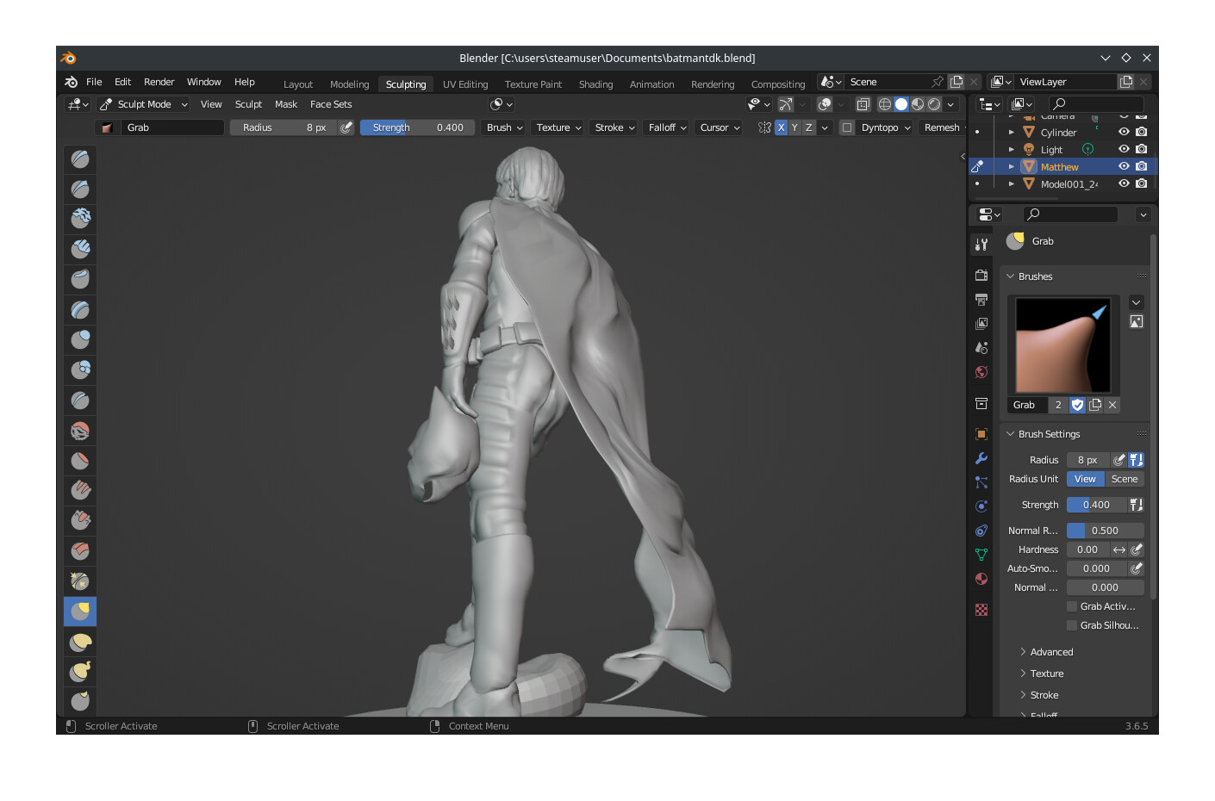Screen dimensions: 1215x801
Task: Open the Modifiers wrench properties tab
Action: point(981,458)
